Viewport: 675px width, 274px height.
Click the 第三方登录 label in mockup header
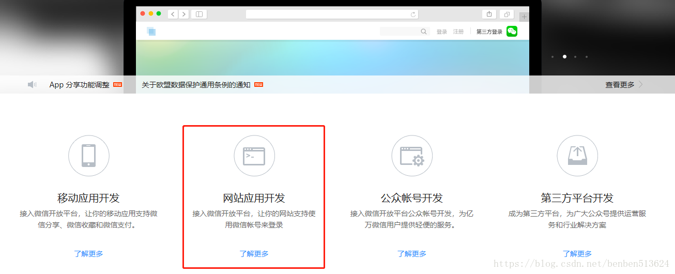[x=489, y=32]
